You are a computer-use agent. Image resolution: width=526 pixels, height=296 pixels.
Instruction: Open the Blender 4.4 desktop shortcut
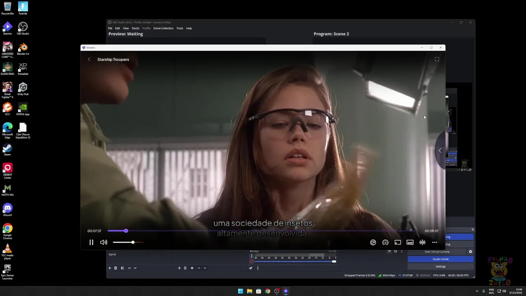tap(23, 49)
